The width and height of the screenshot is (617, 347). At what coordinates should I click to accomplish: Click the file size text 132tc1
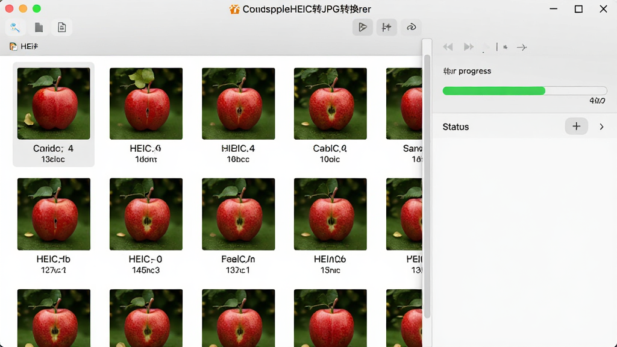tap(237, 270)
